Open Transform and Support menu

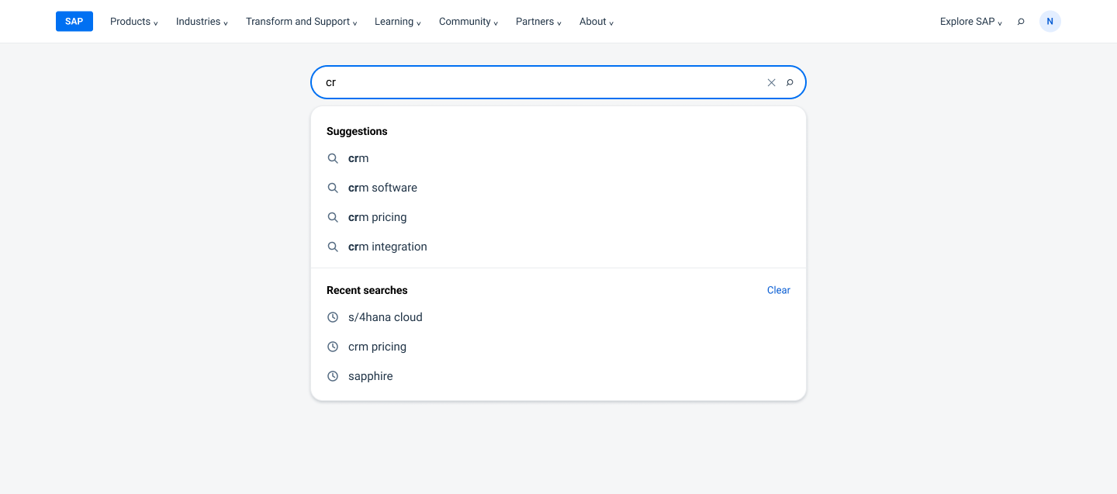pyautogui.click(x=302, y=22)
